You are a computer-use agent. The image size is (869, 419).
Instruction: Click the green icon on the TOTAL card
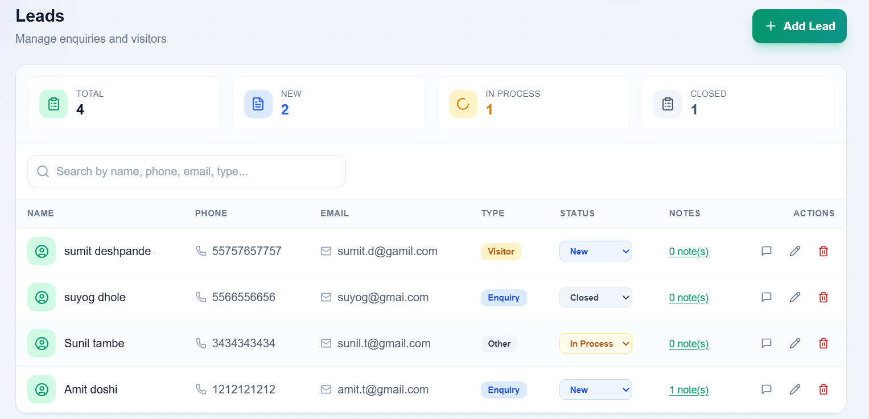point(53,104)
